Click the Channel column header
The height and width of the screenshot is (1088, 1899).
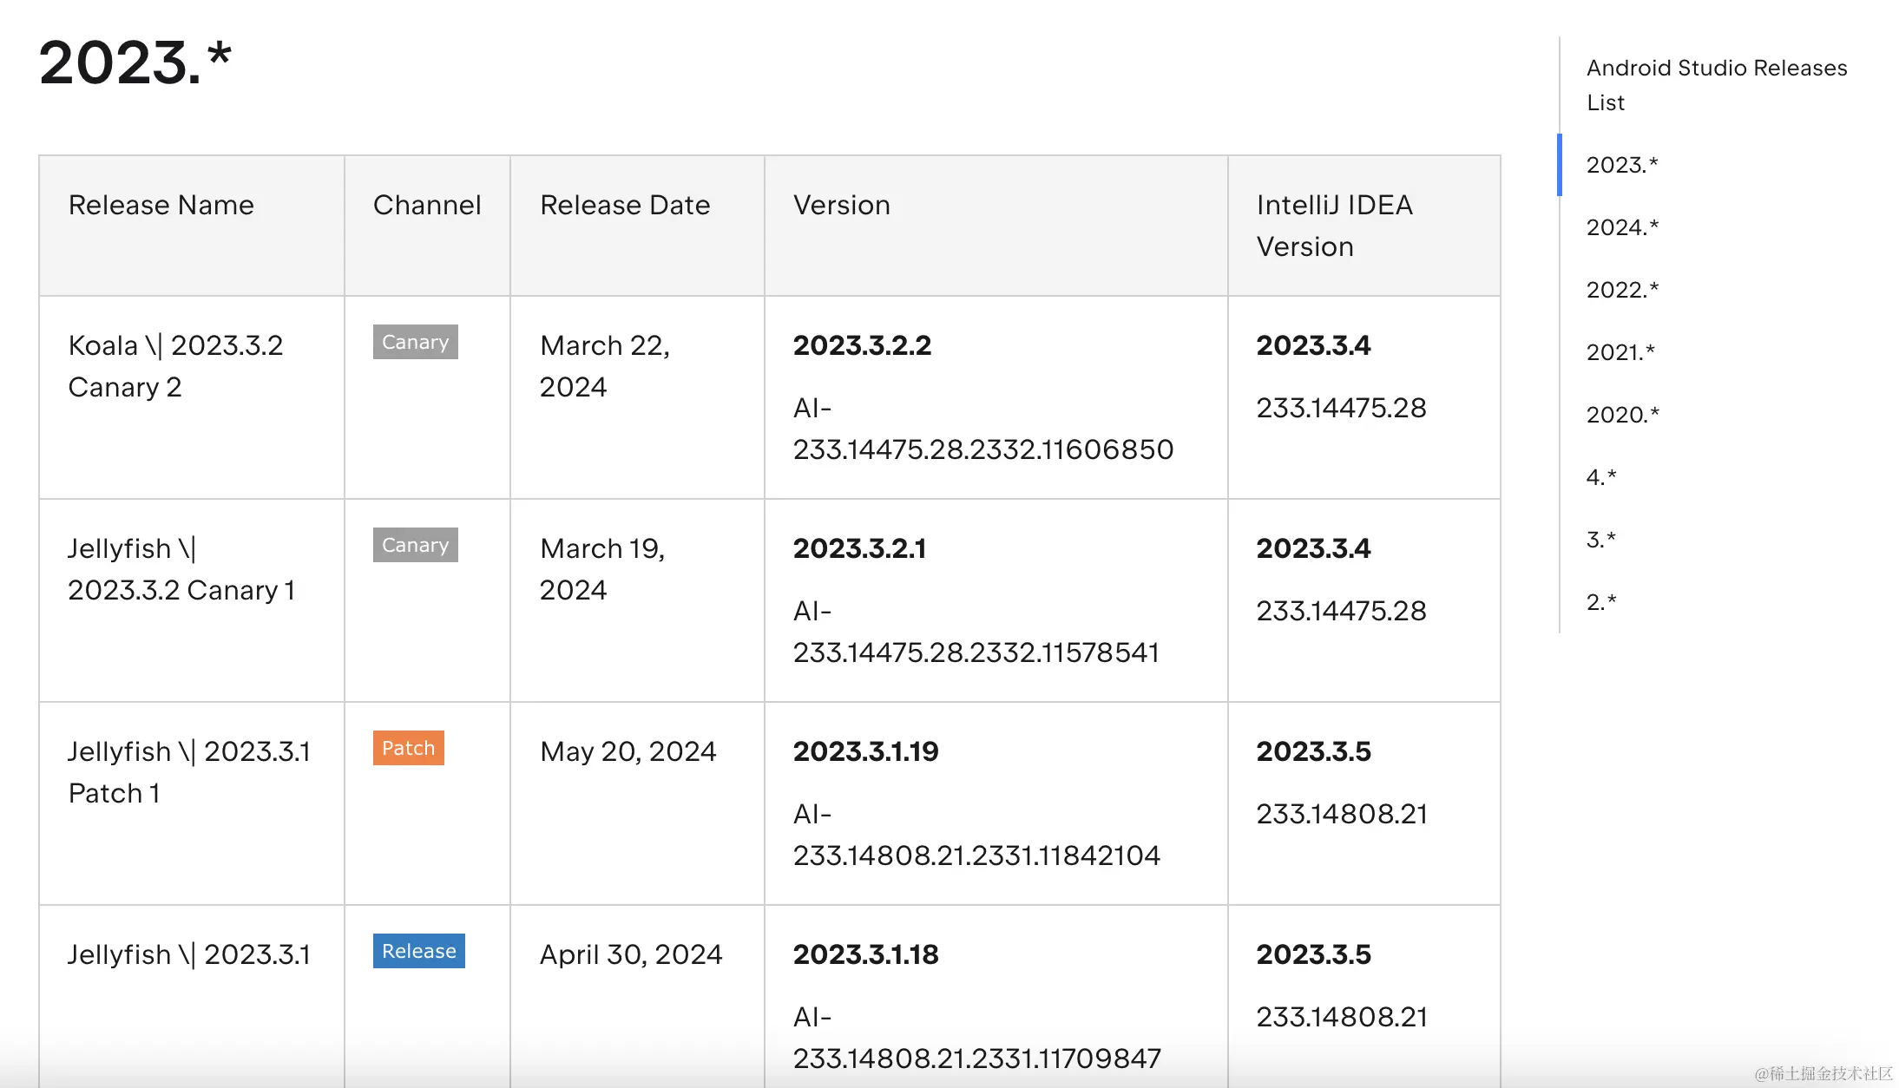tap(426, 205)
